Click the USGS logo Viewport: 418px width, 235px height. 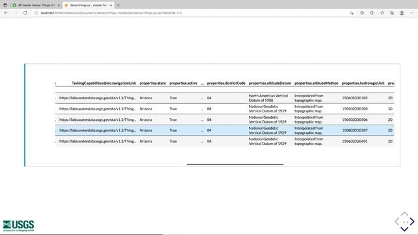click(18, 225)
